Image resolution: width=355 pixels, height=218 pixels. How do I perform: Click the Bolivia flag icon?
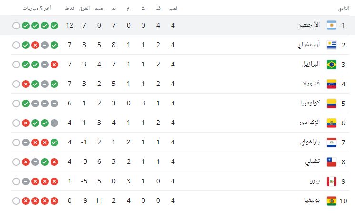point(332,201)
